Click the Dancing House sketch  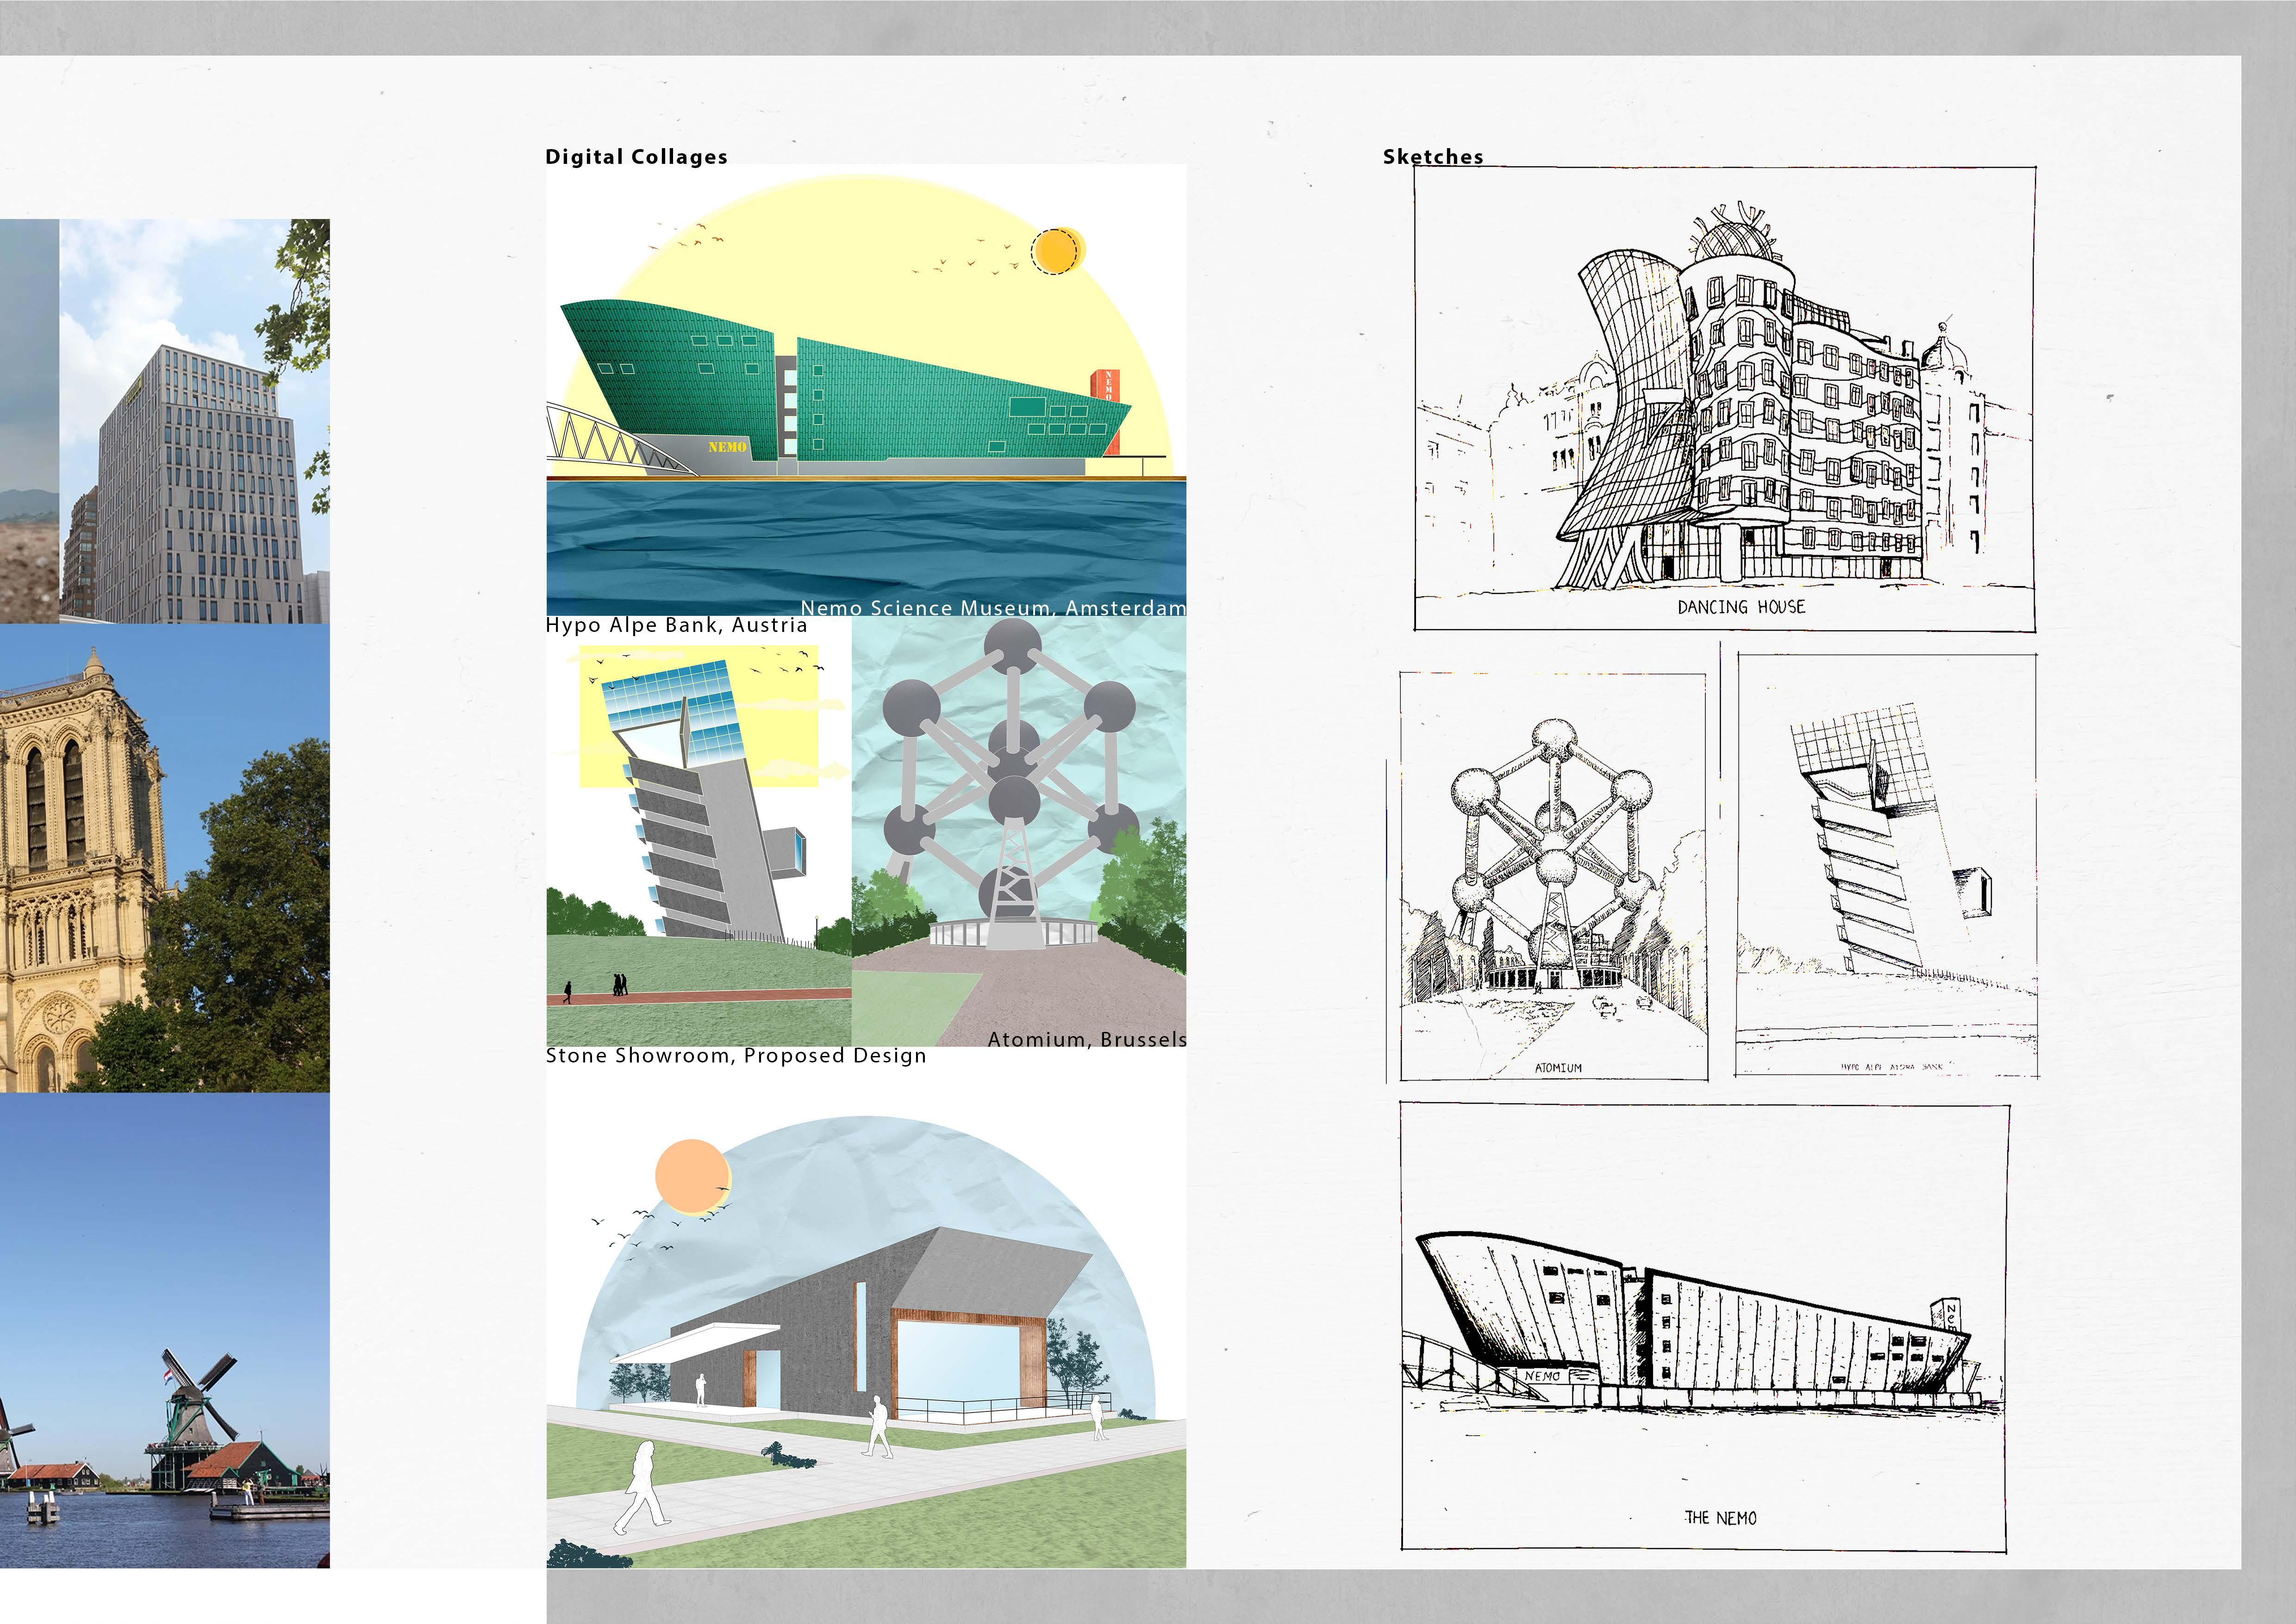[1724, 400]
